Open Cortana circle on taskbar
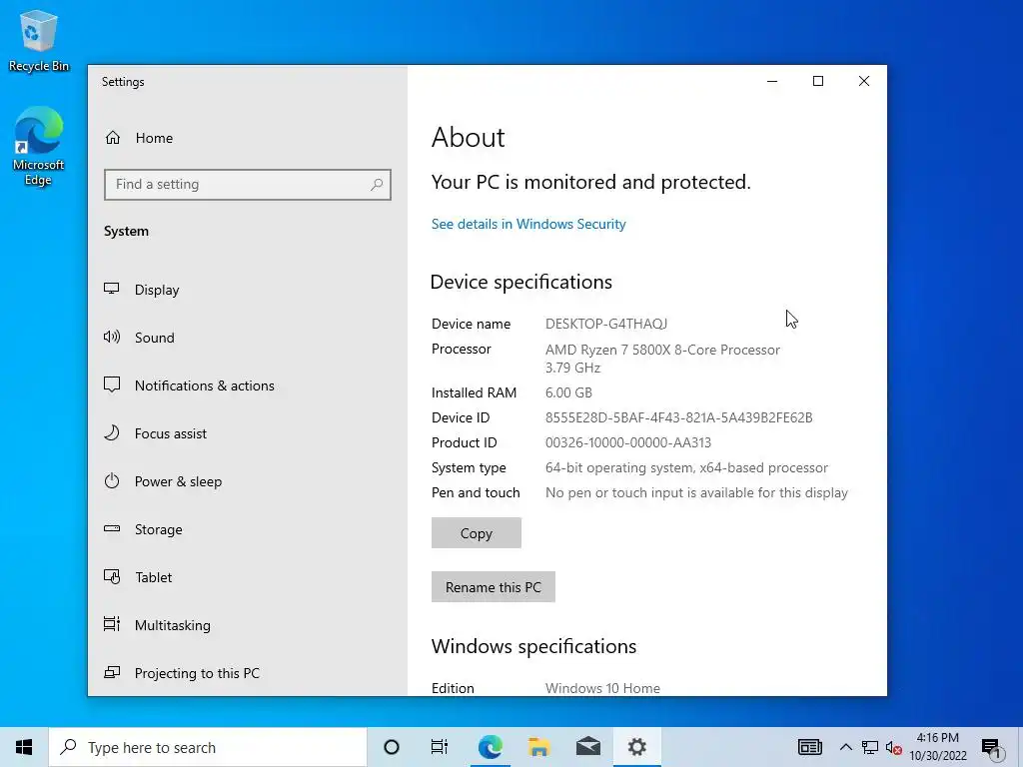The image size is (1023, 767). click(x=392, y=747)
